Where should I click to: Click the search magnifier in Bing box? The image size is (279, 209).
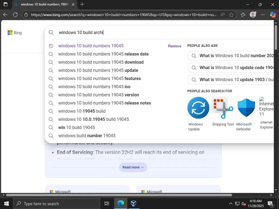click(51, 33)
